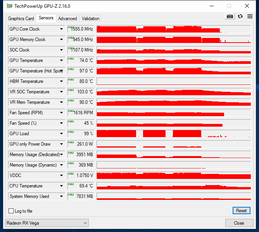This screenshot has width=259, height=232.
Task: Open the Memory Usage (Dedicated) dropdown
Action: pyautogui.click(x=61, y=155)
